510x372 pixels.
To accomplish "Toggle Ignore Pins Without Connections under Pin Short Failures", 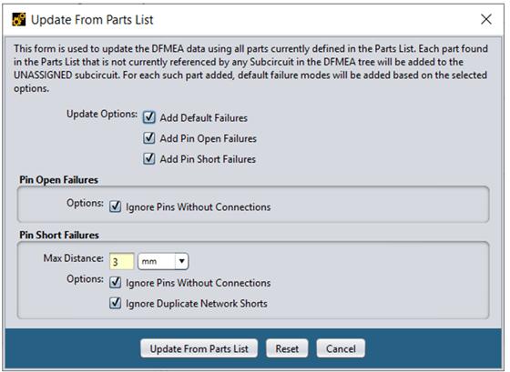I will 115,283.
